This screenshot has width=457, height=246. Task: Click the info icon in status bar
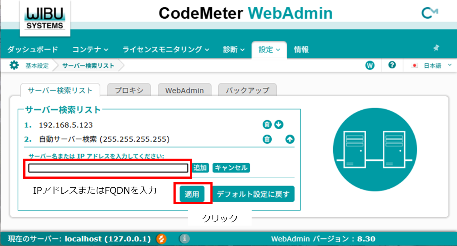184,239
